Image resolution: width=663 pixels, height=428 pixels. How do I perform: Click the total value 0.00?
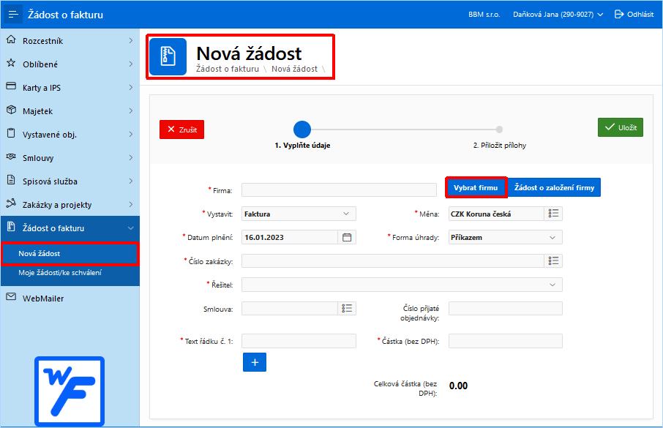458,386
